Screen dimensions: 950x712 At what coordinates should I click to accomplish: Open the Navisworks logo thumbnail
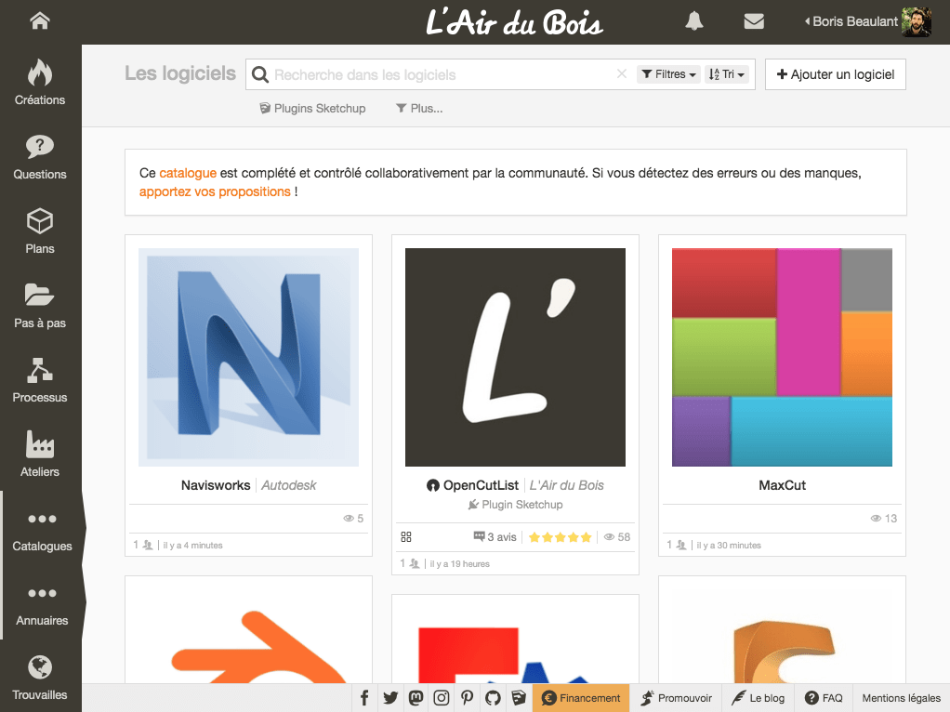pyautogui.click(x=248, y=357)
